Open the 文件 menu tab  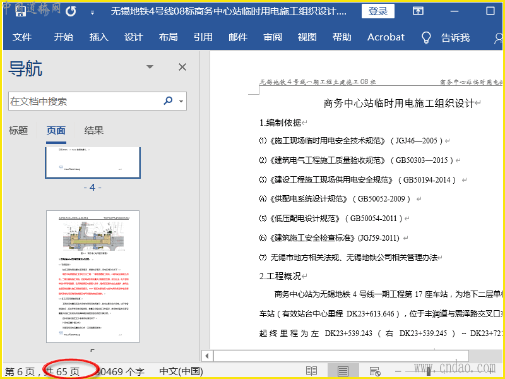tap(22, 37)
